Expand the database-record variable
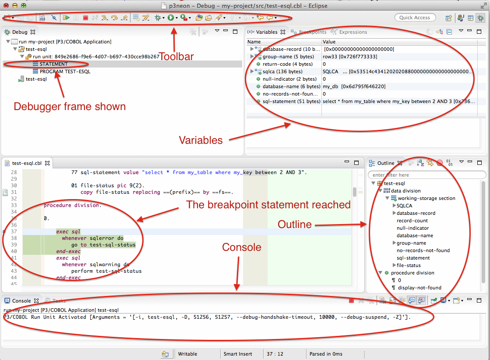The image size is (490, 360). (x=252, y=49)
